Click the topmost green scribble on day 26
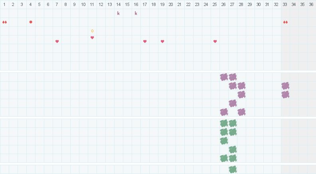The width and height of the screenshot is (316, 174). tap(224, 123)
